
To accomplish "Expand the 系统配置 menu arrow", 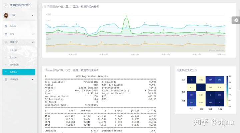I will (32, 80).
